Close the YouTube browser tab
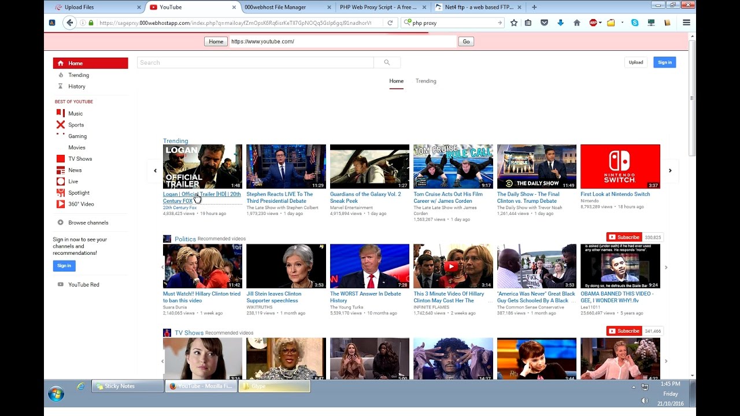 [234, 8]
